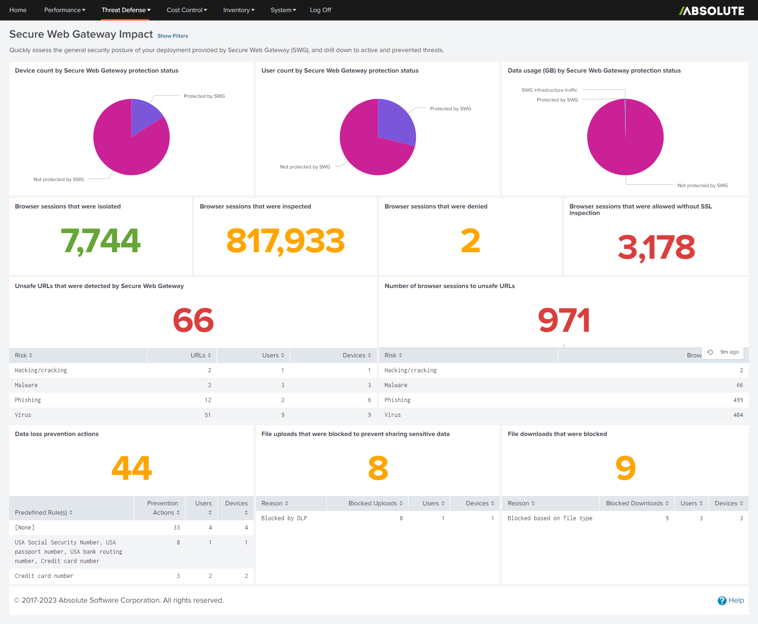Sort blocked downloads table by Devices
Image resolution: width=758 pixels, height=624 pixels.
729,503
